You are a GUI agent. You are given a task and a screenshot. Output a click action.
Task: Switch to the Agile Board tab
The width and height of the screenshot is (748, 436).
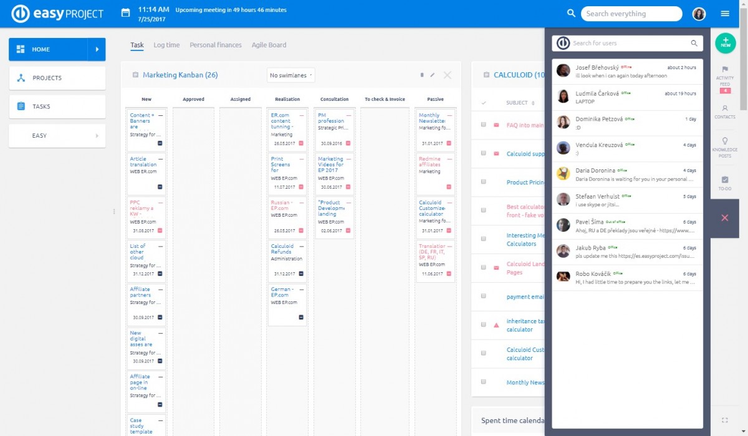pyautogui.click(x=269, y=45)
